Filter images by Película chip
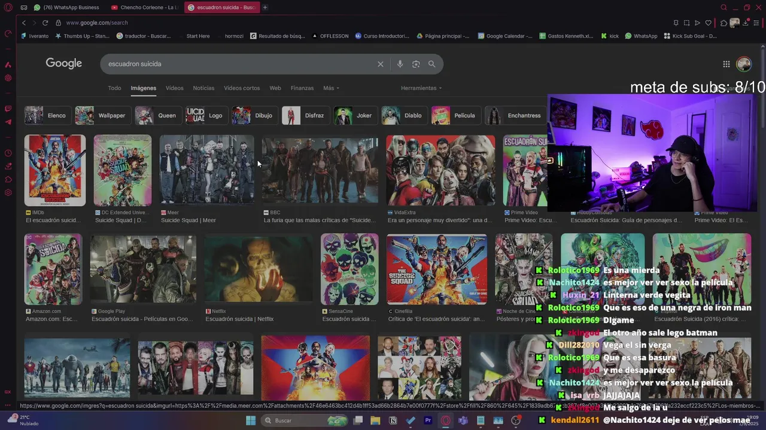 tap(456, 115)
